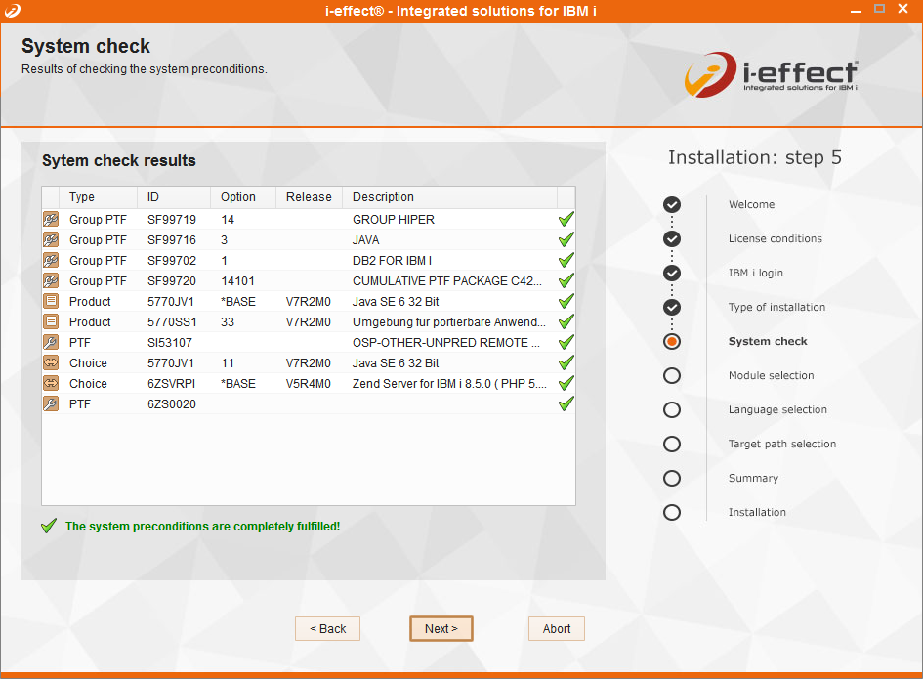Click the green checkmark for DB2 FOR IBM i

point(566,261)
